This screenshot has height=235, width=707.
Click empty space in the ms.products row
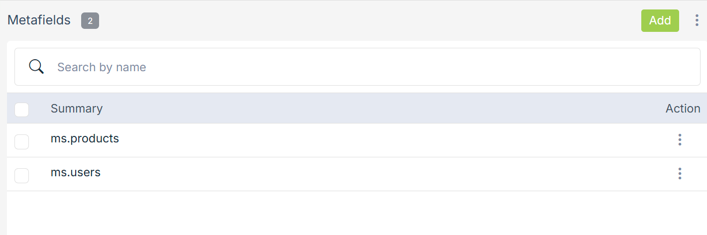(373, 140)
